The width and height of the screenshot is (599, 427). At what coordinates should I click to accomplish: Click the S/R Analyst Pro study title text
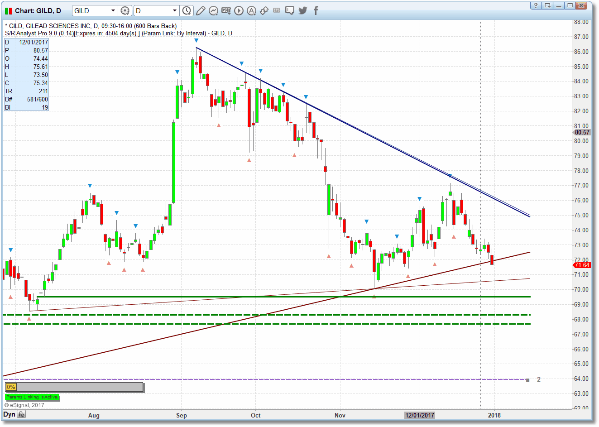119,33
